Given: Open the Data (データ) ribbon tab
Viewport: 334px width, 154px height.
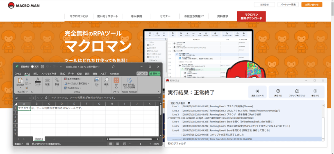Looking at the screenshot, I should point(71,74).
